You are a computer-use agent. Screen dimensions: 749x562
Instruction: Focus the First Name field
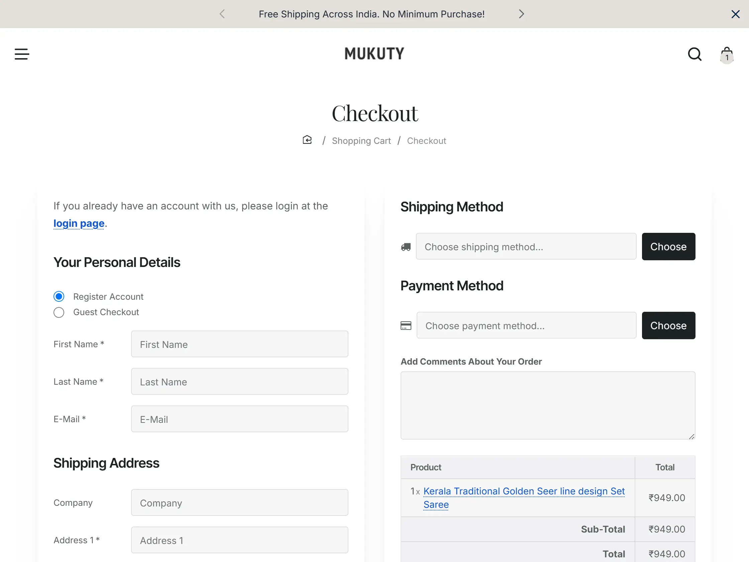pos(240,344)
